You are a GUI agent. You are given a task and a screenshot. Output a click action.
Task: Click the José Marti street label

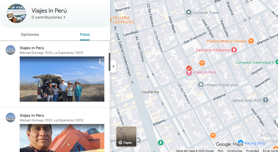pyautogui.click(x=172, y=24)
